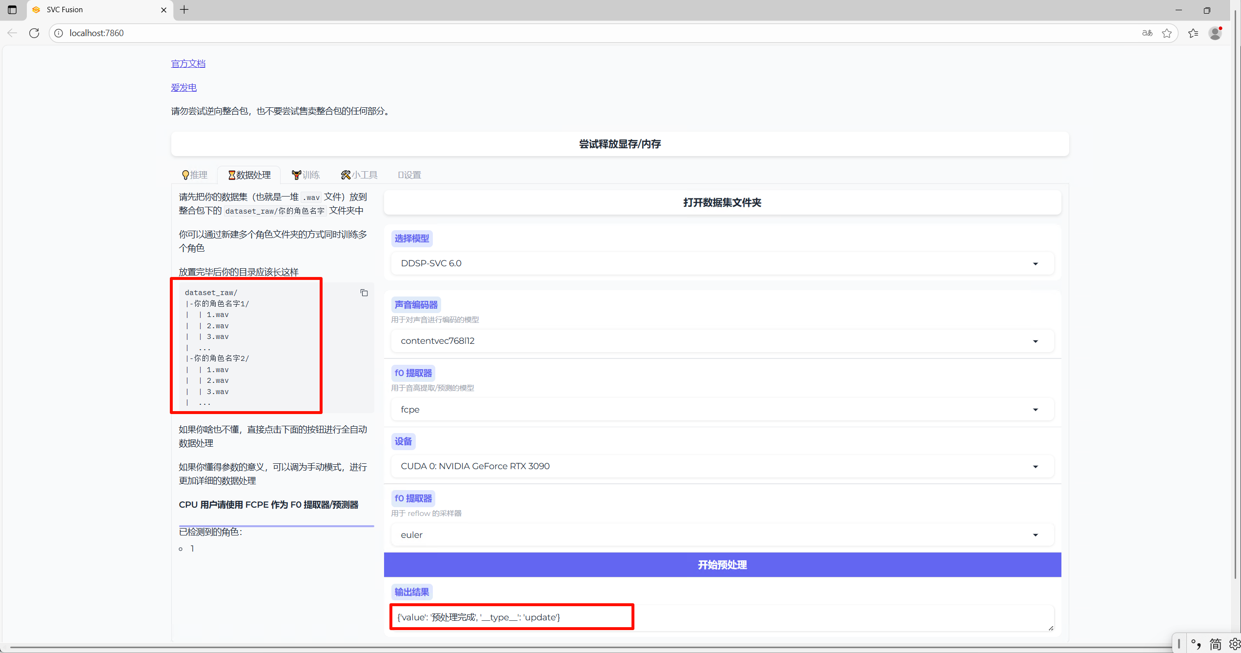Open the browser profile avatar

coord(1215,33)
